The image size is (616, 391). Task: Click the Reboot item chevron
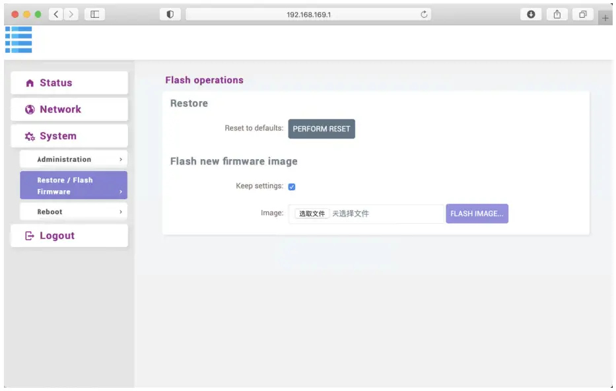[x=121, y=212]
